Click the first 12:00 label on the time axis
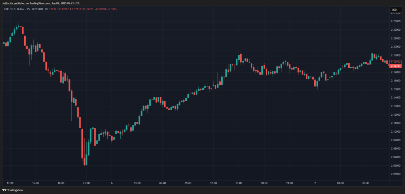The width and height of the screenshot is (405, 194). [x=10, y=183]
